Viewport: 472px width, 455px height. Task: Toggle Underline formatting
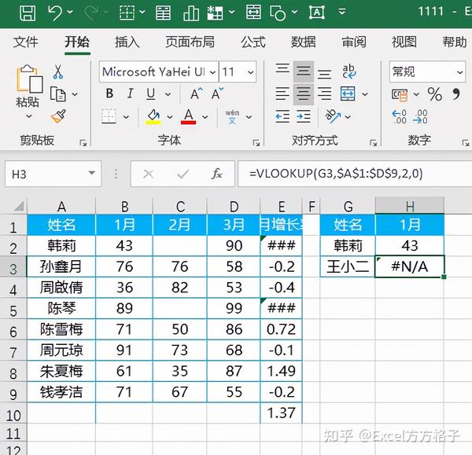tap(151, 94)
